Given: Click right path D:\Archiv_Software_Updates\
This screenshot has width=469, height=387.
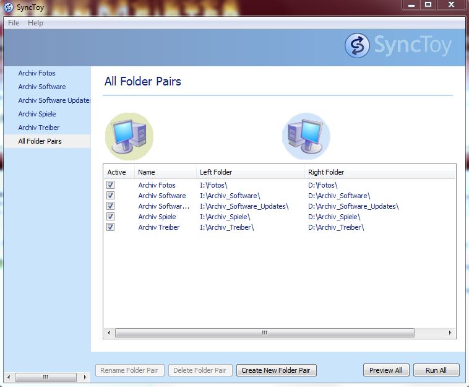Looking at the screenshot, I should point(353,206).
